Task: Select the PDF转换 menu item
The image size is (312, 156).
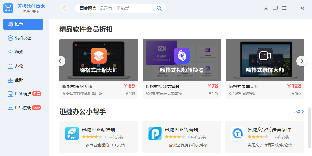Action: tap(23, 94)
